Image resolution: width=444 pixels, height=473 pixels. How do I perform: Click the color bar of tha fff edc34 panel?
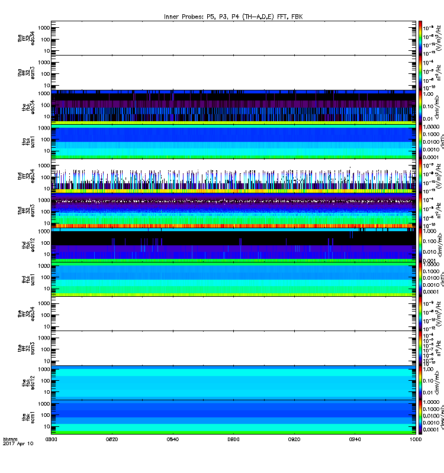tap(420, 38)
